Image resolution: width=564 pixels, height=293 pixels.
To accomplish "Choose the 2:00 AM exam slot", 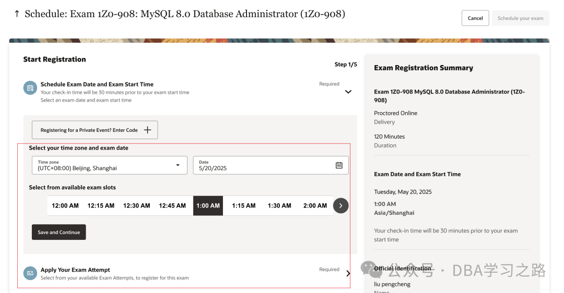I will pos(315,206).
